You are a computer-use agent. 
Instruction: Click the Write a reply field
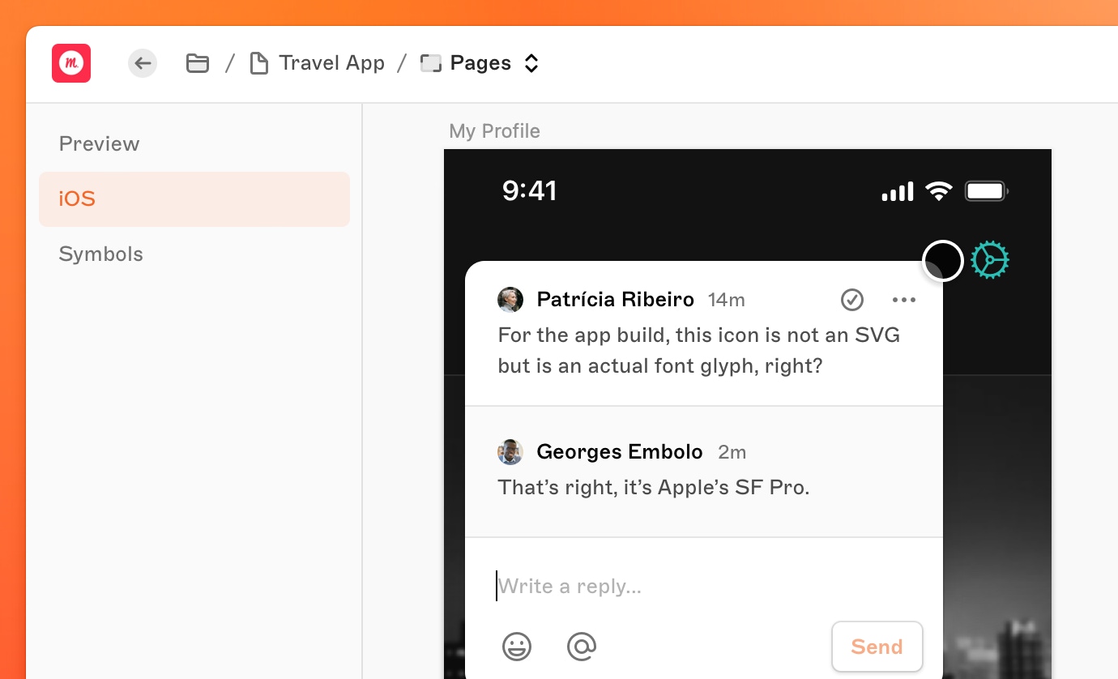click(x=697, y=586)
